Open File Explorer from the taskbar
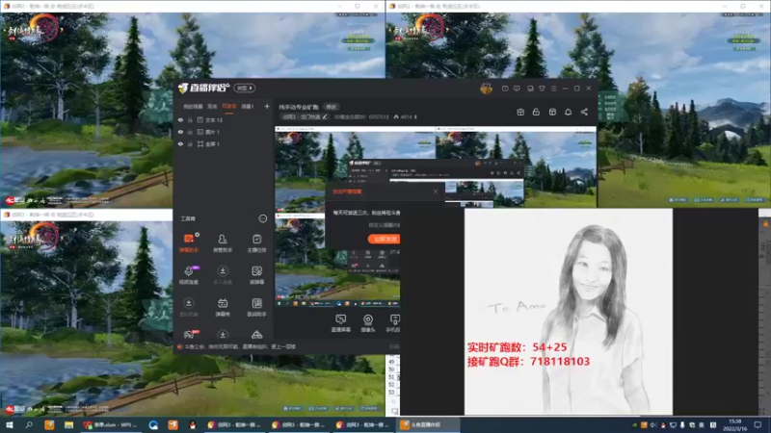This screenshot has height=433, width=771. tap(68, 424)
